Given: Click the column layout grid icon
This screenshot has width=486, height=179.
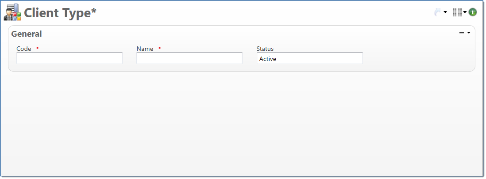Looking at the screenshot, I should [x=457, y=12].
